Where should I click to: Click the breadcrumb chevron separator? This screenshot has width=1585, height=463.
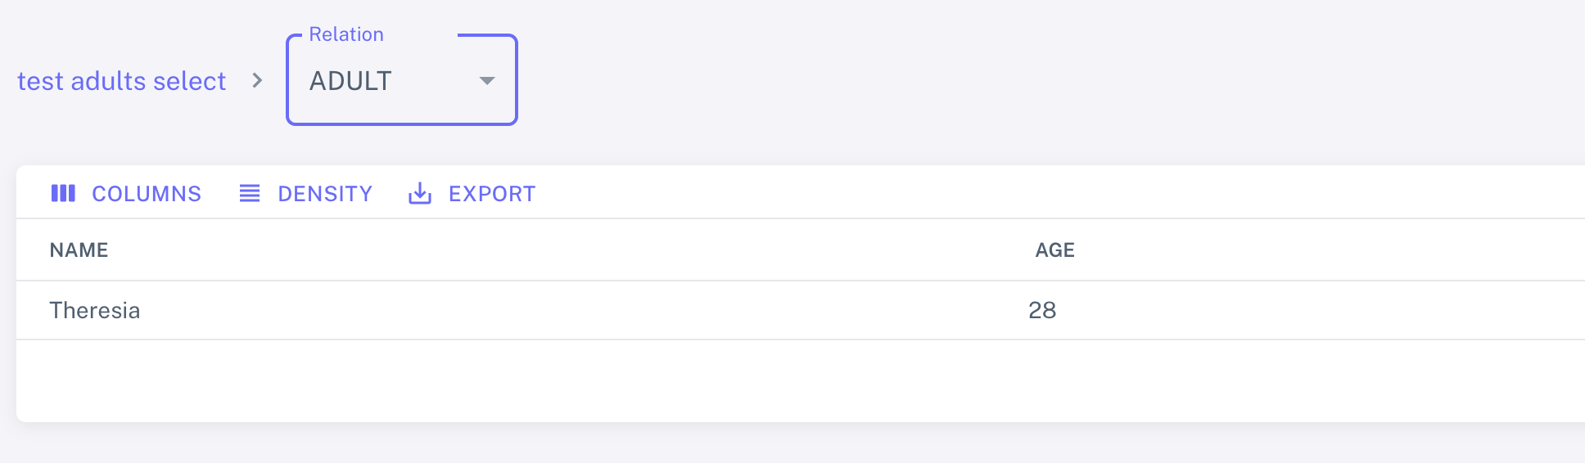[x=257, y=80]
